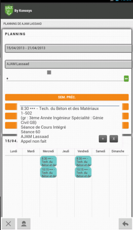133x230 pixels.
Task: Click the plus button in session popup
Action: coord(103,139)
